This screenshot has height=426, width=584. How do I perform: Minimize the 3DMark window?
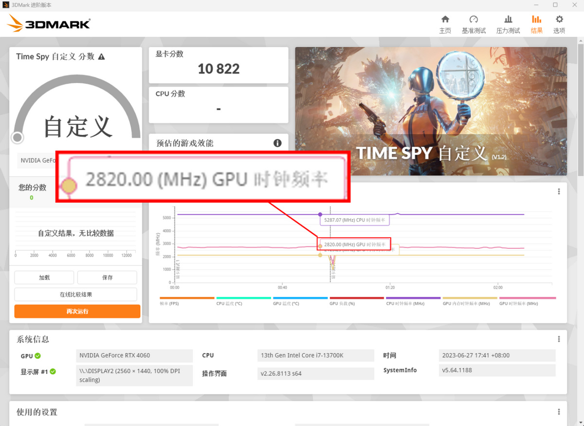537,5
